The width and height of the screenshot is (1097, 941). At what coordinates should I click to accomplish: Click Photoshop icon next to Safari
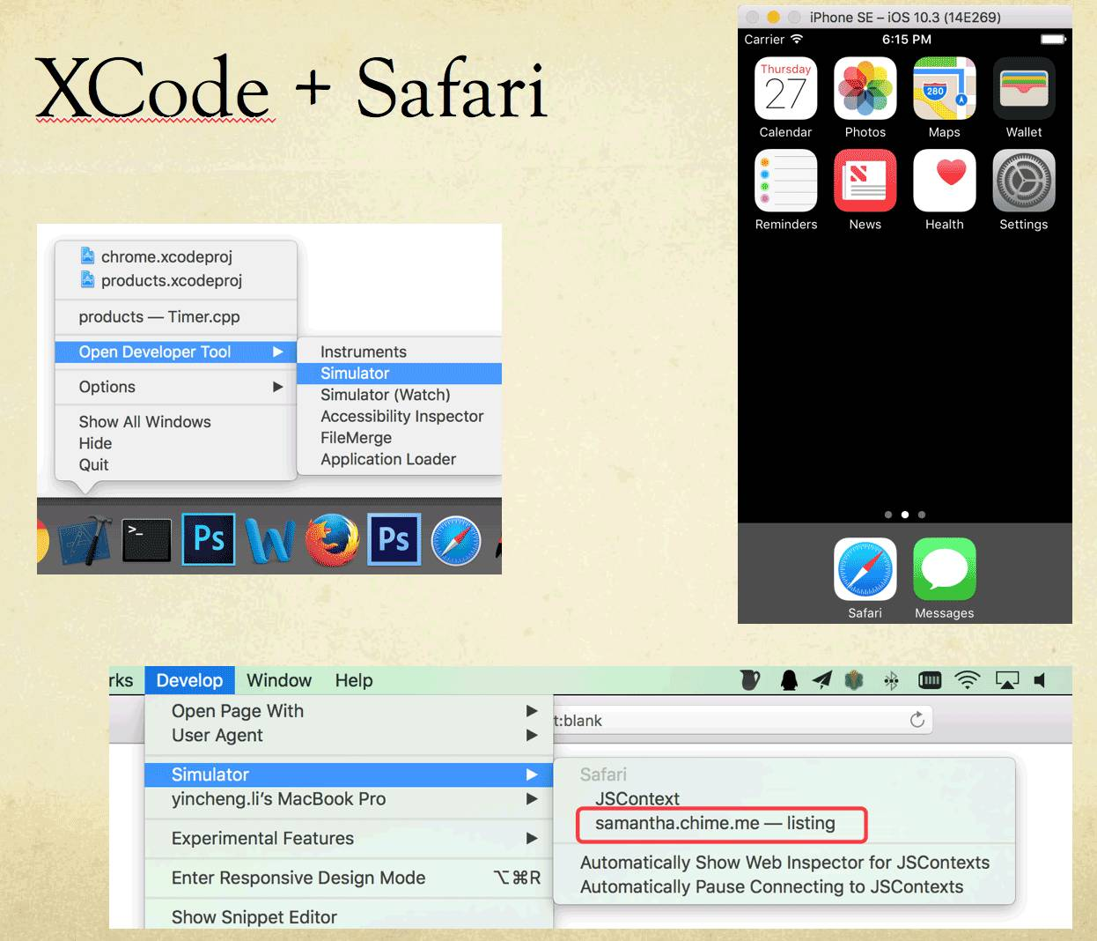394,539
